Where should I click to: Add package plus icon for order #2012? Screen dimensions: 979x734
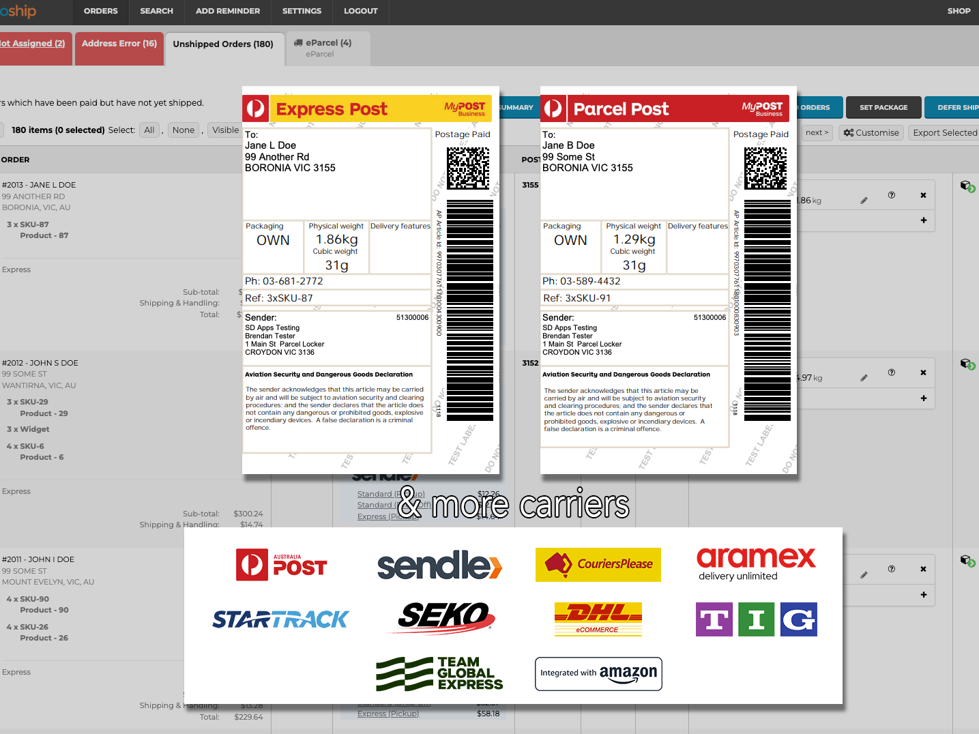pos(924,398)
